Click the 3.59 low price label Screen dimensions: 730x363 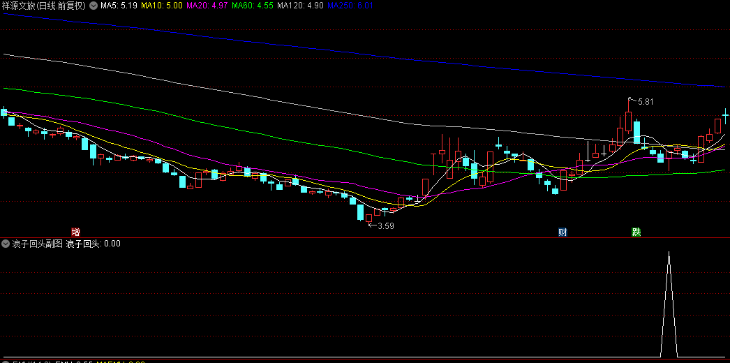pos(386,226)
